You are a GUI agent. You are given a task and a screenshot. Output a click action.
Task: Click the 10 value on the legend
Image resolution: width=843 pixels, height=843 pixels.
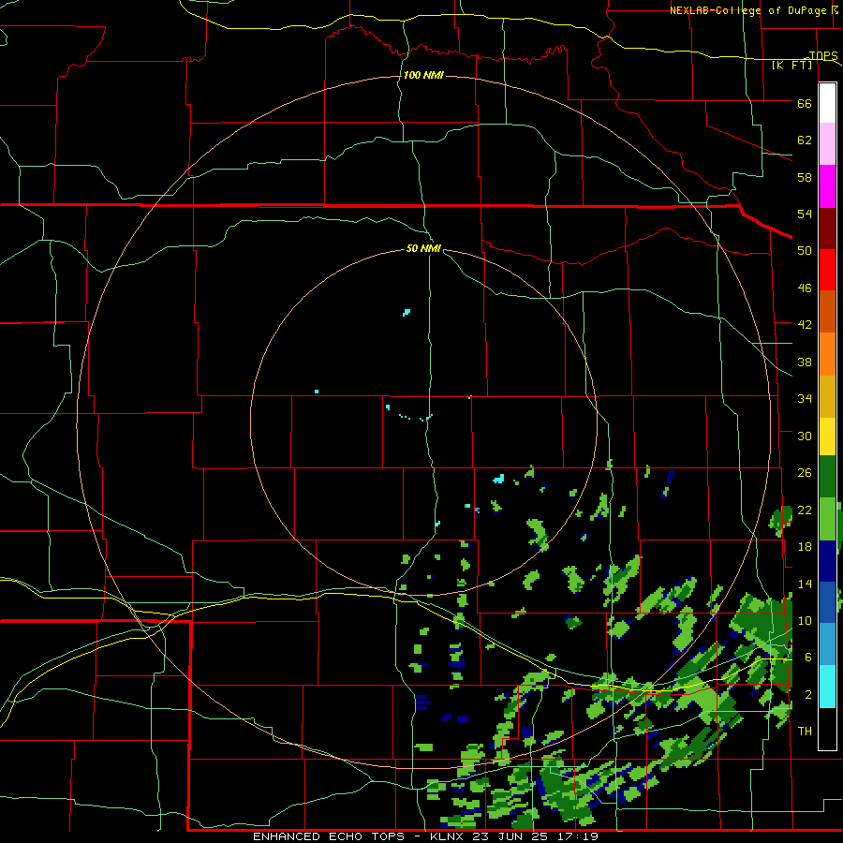[805, 620]
